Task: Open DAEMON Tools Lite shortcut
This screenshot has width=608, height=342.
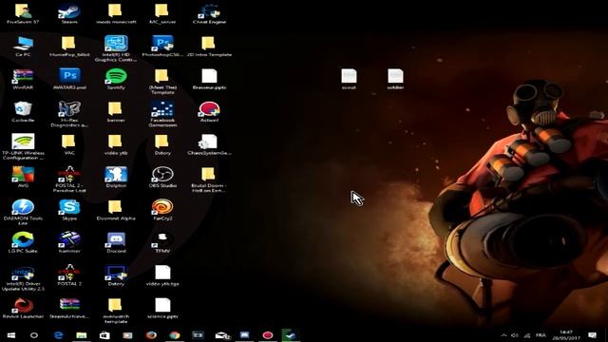Action: (x=23, y=212)
